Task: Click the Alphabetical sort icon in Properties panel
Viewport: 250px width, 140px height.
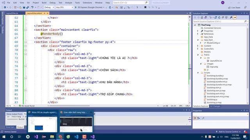Action: point(199,118)
